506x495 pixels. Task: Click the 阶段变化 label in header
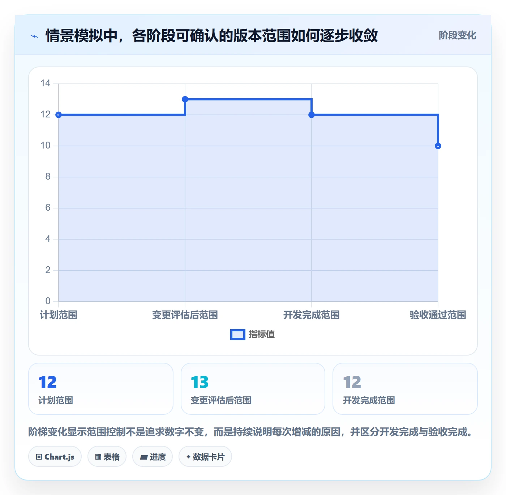point(457,35)
